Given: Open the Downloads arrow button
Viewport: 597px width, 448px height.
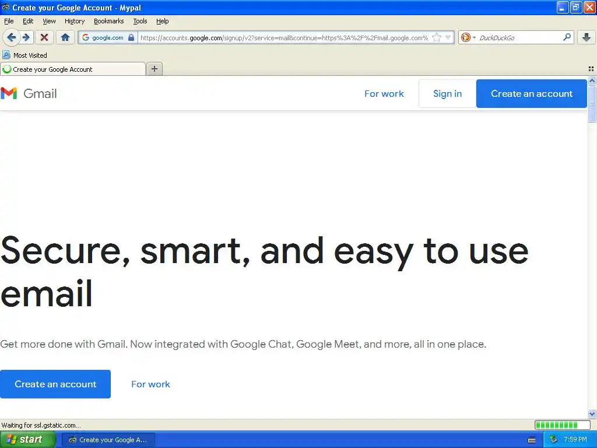Looking at the screenshot, I should click(587, 37).
